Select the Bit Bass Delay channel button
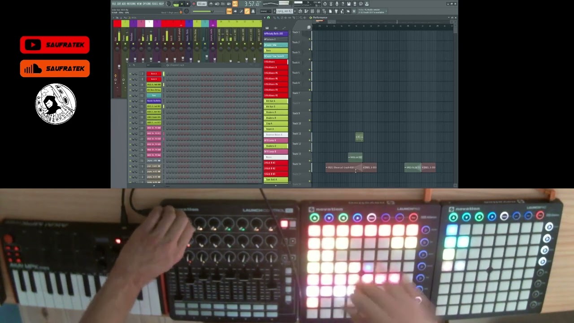 click(x=154, y=90)
